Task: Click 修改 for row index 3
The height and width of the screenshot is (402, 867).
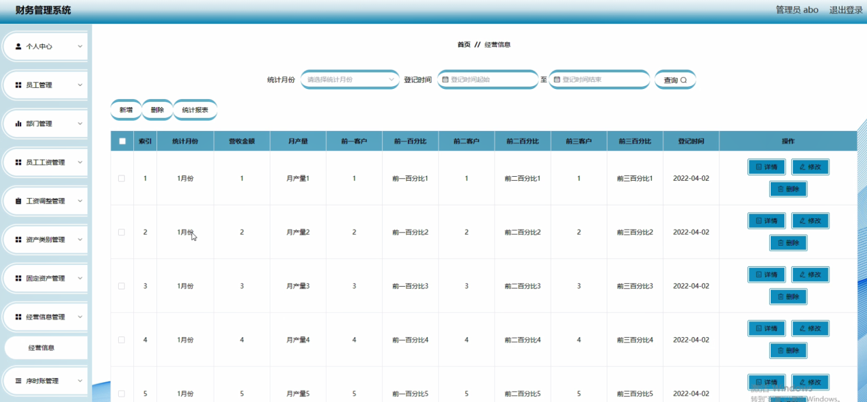Action: (x=810, y=274)
